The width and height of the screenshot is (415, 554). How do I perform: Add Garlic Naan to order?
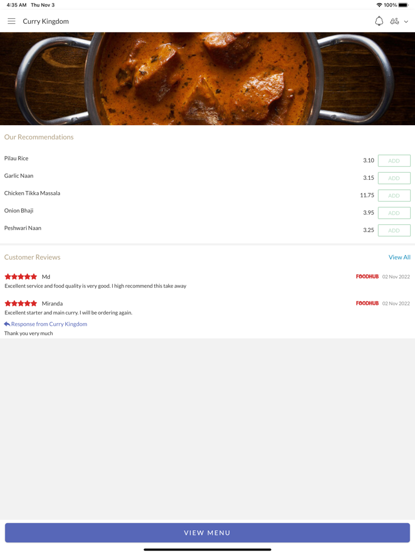(x=394, y=178)
